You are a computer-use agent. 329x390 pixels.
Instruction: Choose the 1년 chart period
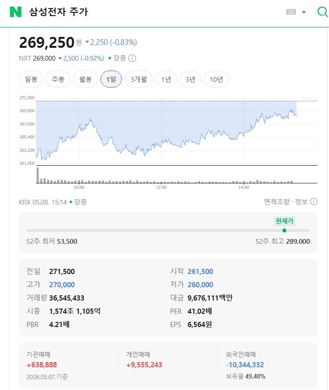166,80
